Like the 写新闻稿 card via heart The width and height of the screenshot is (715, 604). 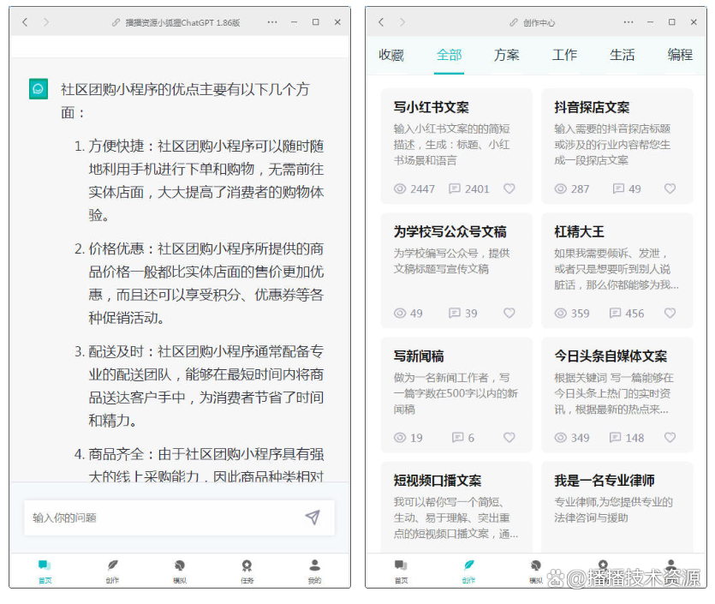[509, 438]
